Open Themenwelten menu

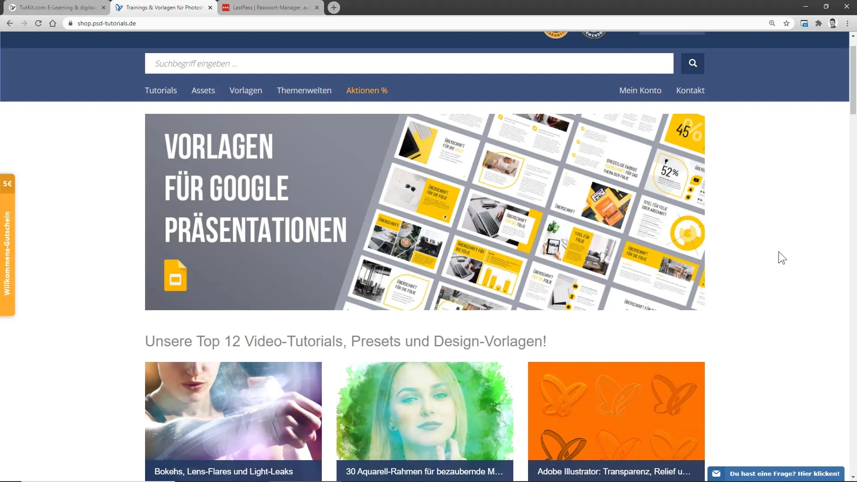[304, 91]
